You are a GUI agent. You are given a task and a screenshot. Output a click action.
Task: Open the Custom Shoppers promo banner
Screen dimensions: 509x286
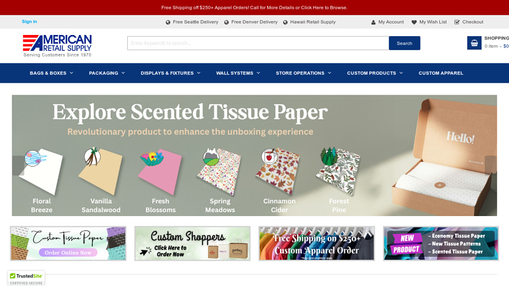point(193,243)
